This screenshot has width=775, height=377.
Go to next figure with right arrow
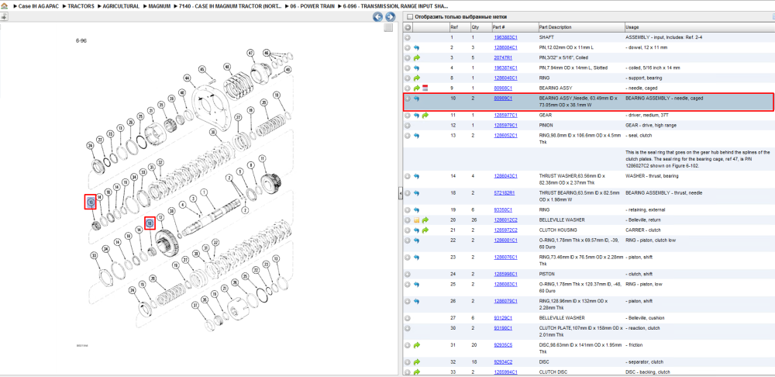(x=390, y=17)
